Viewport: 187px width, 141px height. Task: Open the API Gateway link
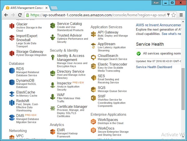108,32
